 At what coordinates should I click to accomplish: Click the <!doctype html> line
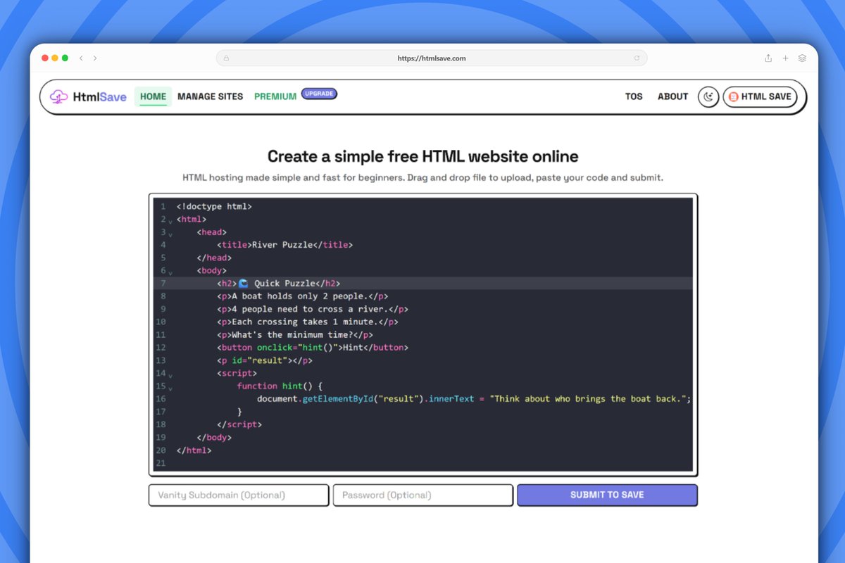click(214, 206)
